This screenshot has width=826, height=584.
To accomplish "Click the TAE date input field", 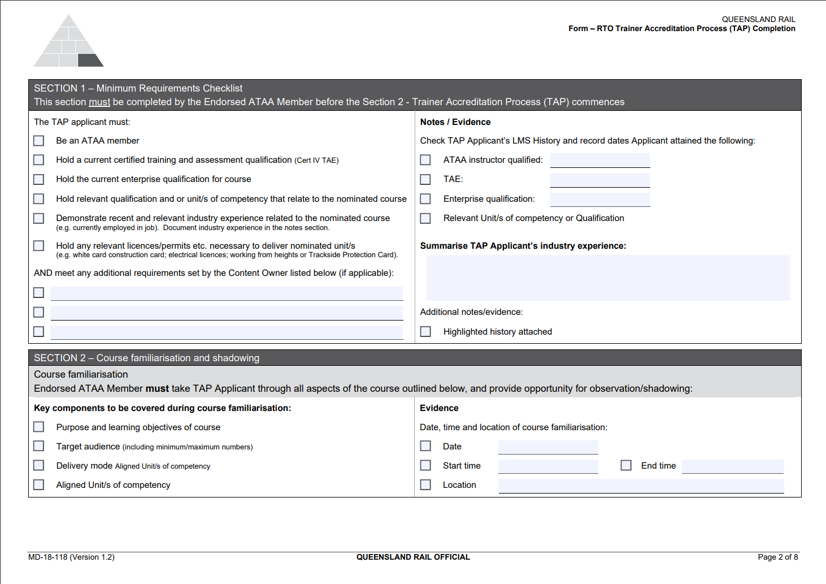I will [599, 180].
